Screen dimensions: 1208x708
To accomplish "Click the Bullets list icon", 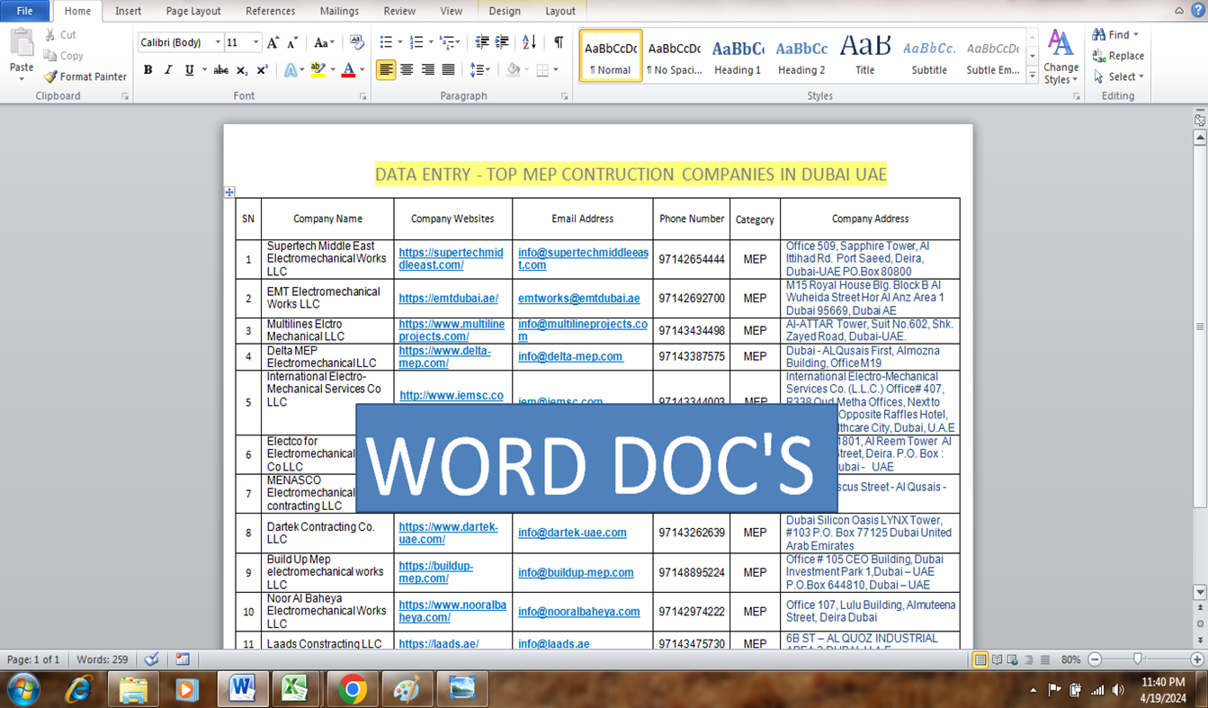I will (x=386, y=42).
